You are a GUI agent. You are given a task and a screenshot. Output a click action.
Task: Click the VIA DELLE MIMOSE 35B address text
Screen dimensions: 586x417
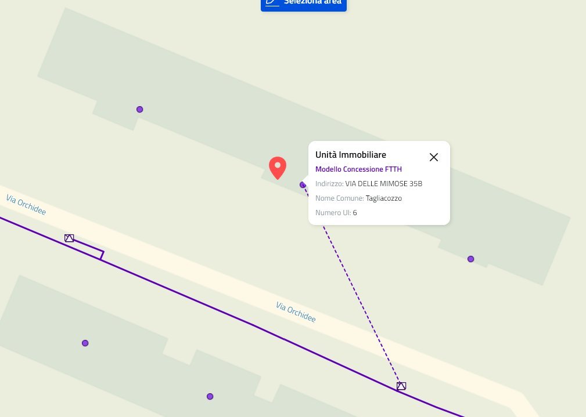(383, 184)
